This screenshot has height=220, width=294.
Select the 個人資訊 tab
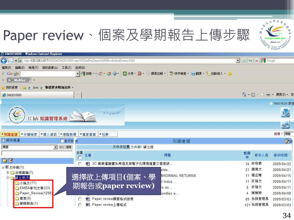pyautogui.click(x=49, y=134)
